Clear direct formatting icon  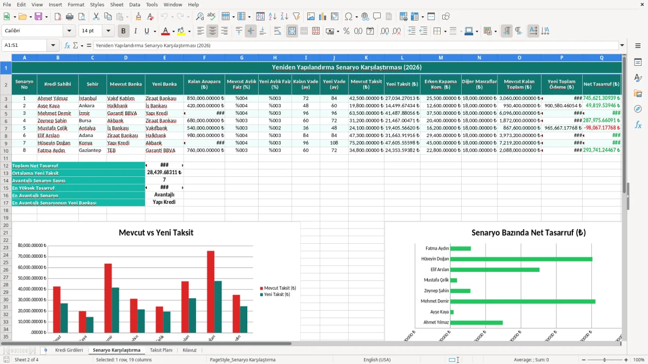click(150, 17)
